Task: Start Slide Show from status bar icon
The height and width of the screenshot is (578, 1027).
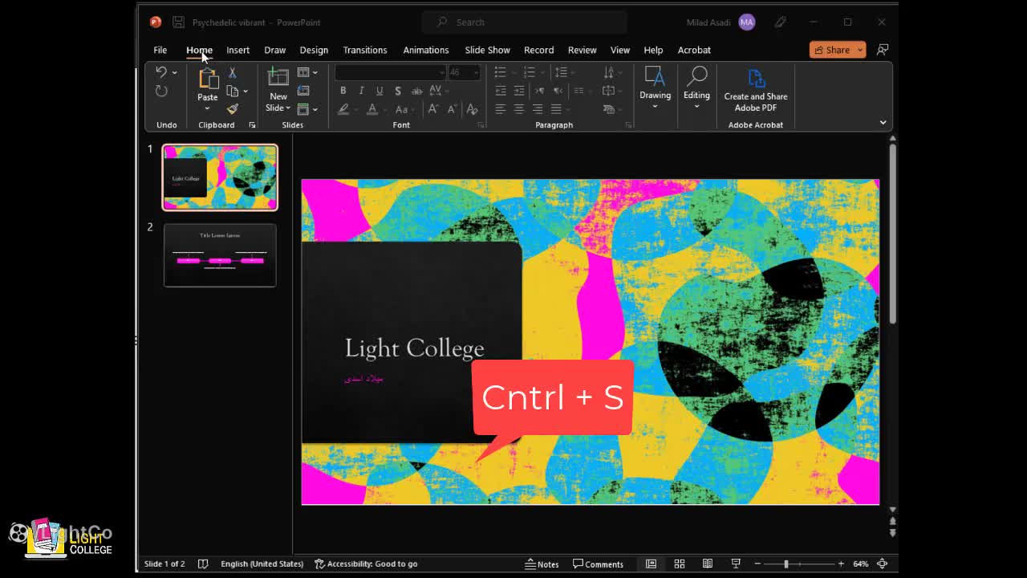Action: (x=736, y=564)
